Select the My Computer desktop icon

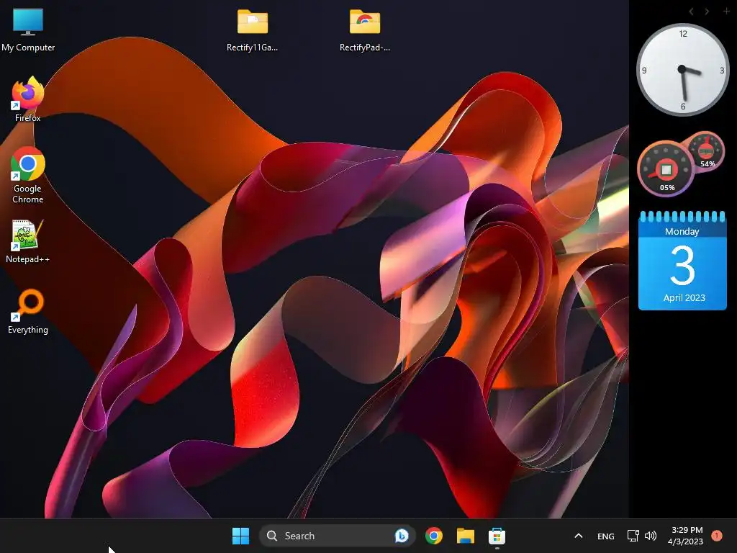click(28, 30)
